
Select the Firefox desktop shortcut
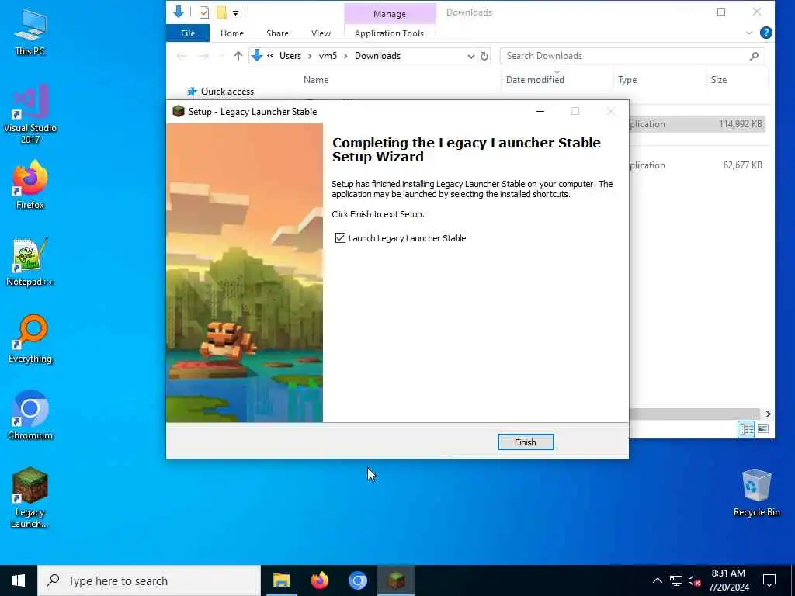click(30, 185)
